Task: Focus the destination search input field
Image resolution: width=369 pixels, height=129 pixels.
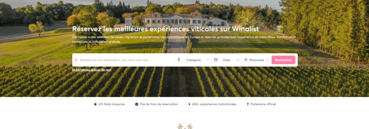Action: pos(124,60)
